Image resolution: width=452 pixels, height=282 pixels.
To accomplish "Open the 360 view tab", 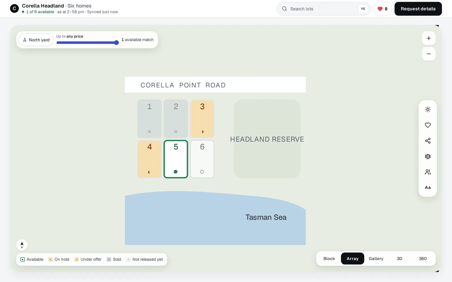I will click(x=423, y=259).
